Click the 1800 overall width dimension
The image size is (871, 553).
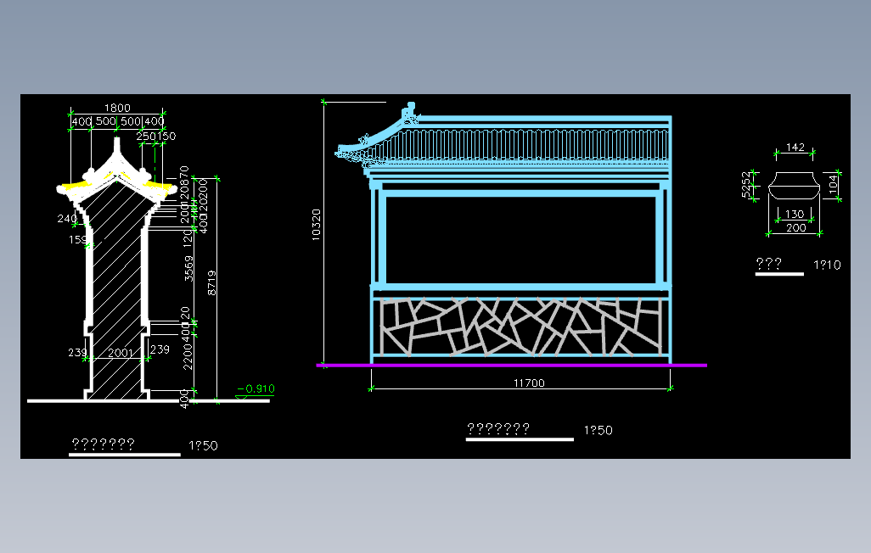click(117, 108)
